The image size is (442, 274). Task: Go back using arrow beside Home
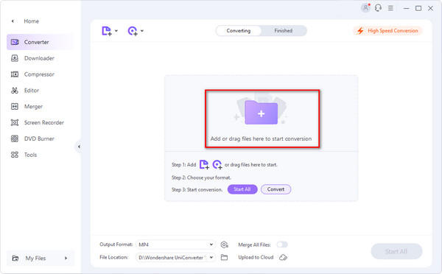tap(13, 21)
